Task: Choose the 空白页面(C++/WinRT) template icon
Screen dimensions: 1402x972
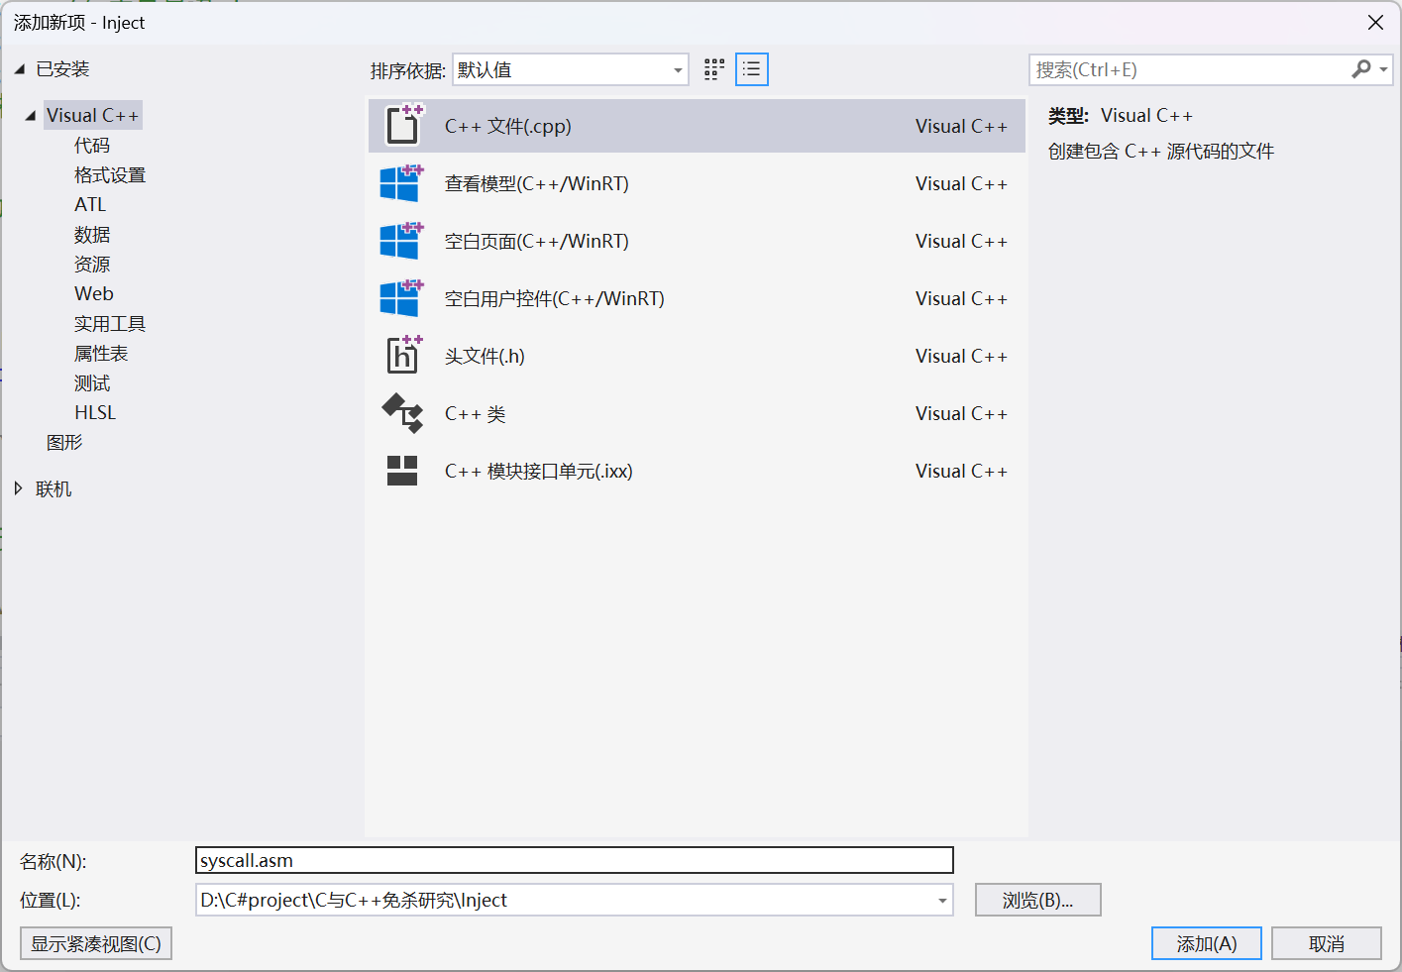Action: (401, 241)
